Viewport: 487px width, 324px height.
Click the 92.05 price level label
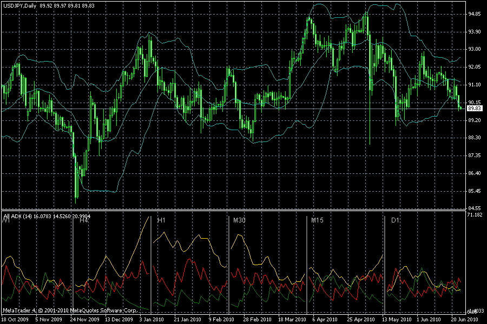474,67
